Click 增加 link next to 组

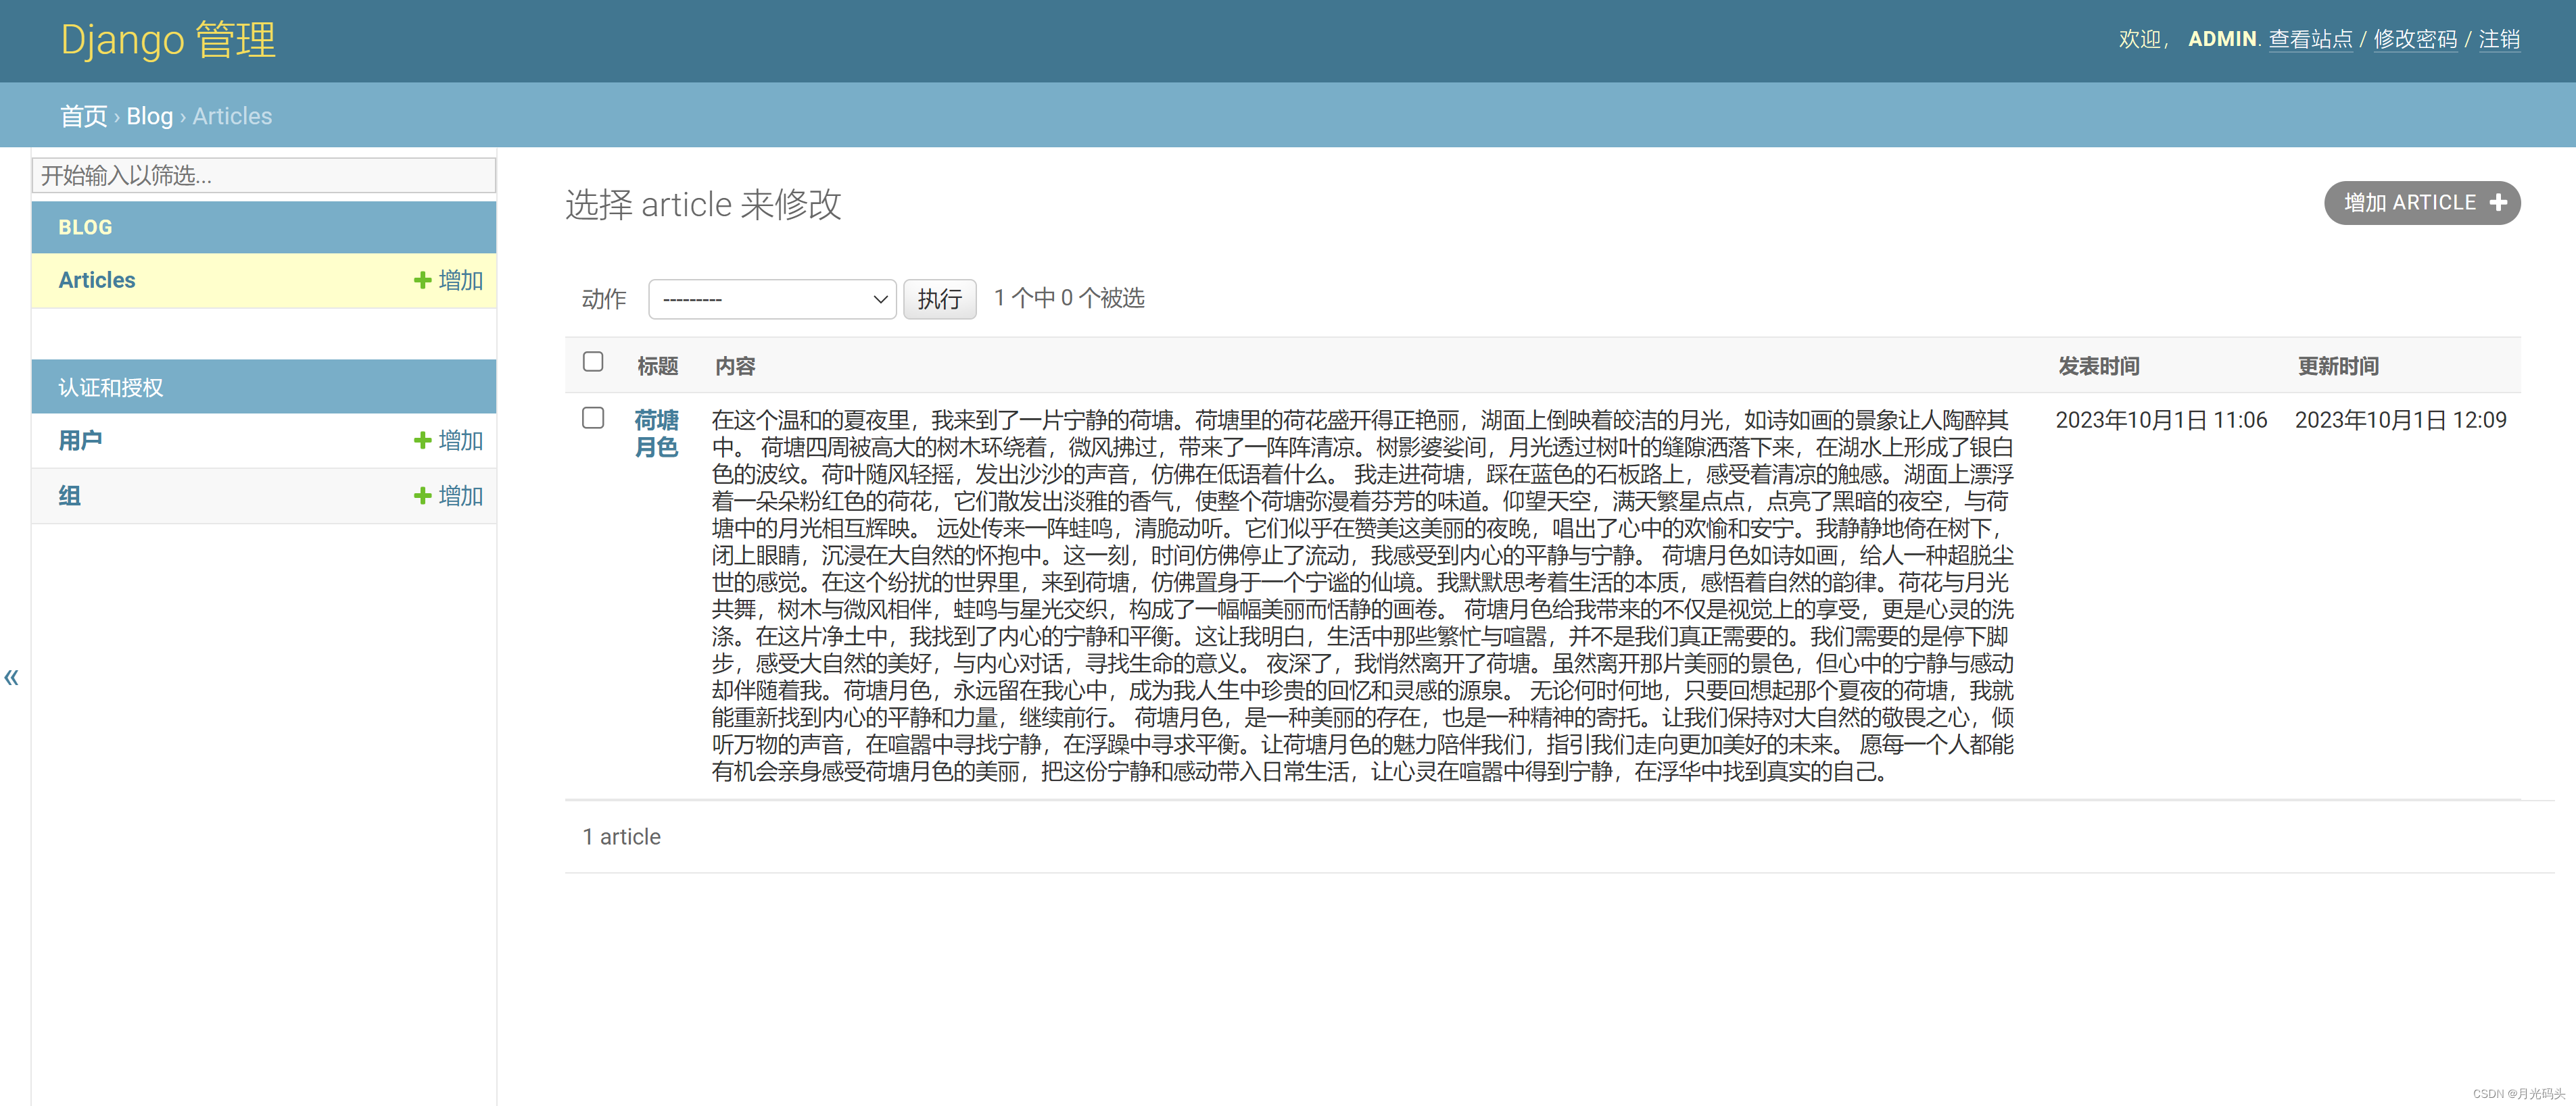(x=460, y=495)
